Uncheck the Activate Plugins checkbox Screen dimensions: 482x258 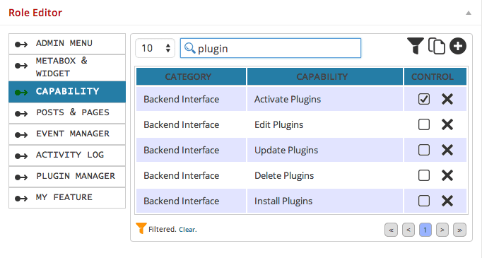point(424,99)
